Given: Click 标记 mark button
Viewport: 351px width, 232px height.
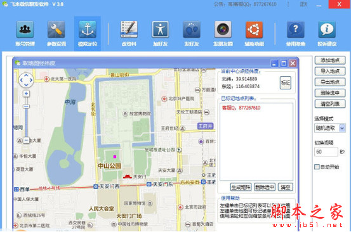Looking at the screenshot, I should pos(286,82).
